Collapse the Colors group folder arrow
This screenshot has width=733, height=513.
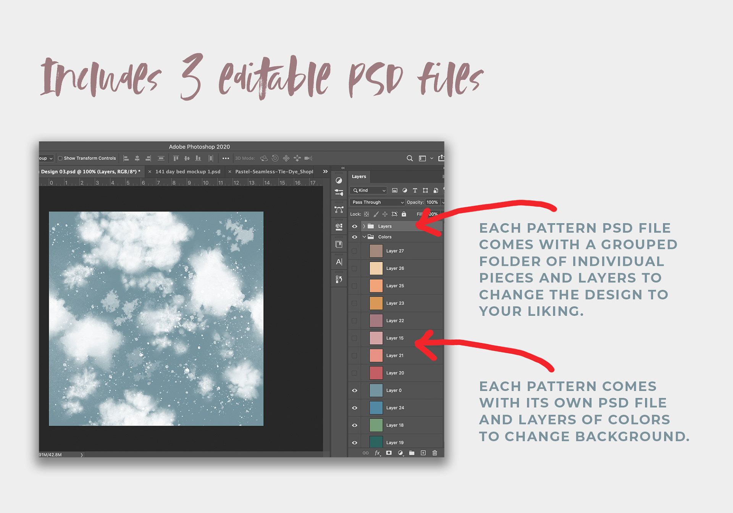point(364,237)
